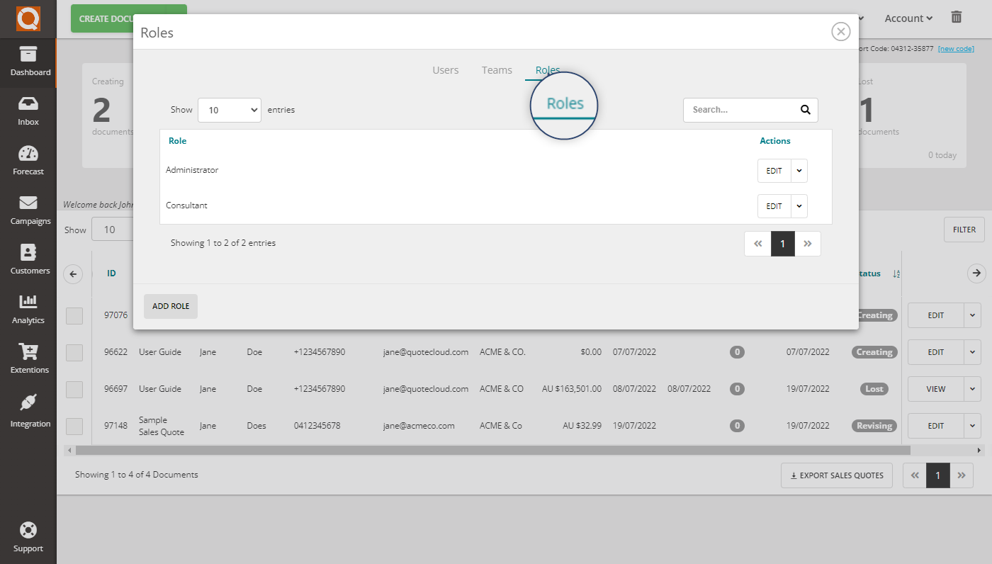The image size is (992, 564).
Task: Click the Support lifebuoy icon
Action: tap(28, 530)
